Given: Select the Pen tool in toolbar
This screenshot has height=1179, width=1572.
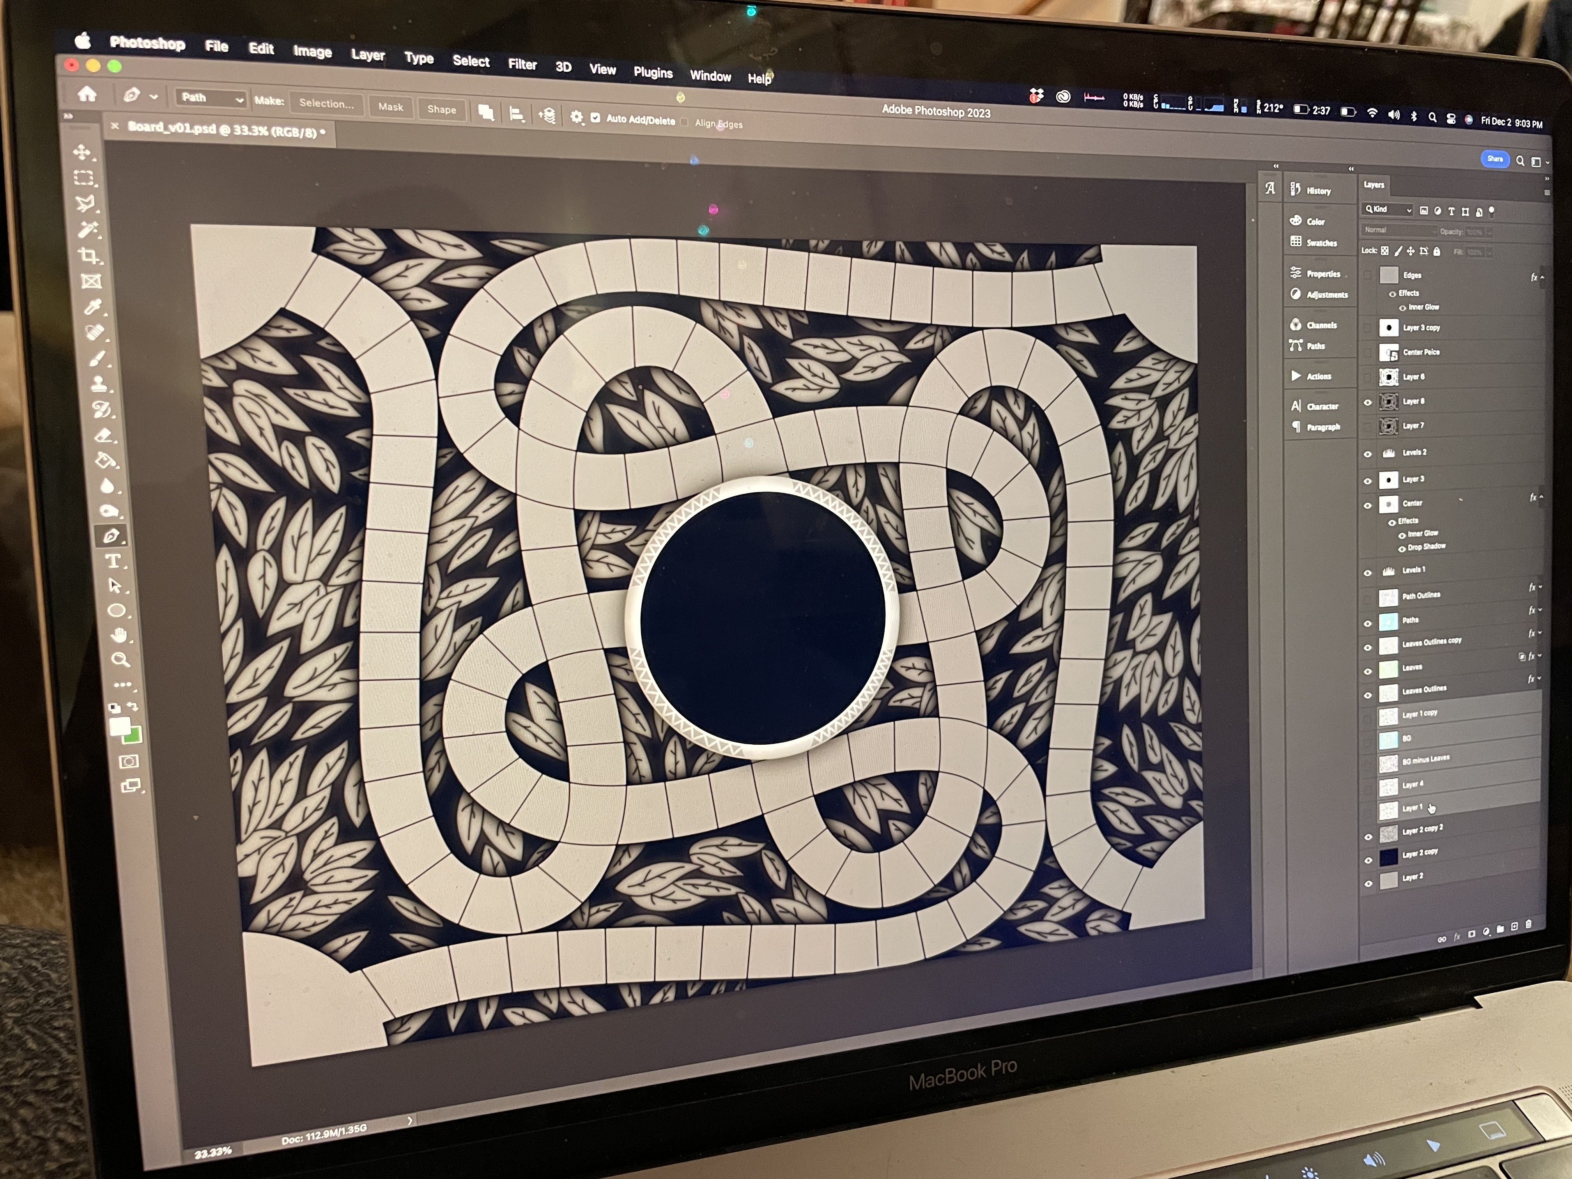Looking at the screenshot, I should [x=112, y=536].
